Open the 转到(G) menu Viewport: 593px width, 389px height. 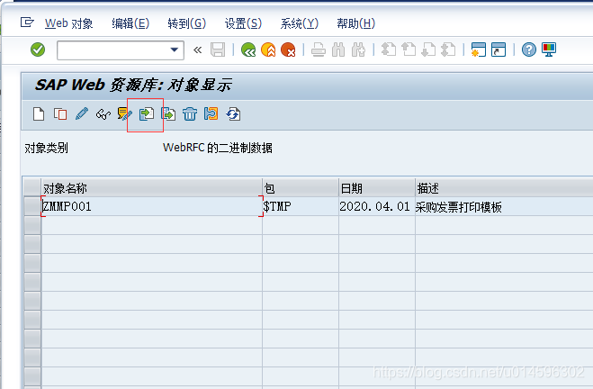point(187,23)
